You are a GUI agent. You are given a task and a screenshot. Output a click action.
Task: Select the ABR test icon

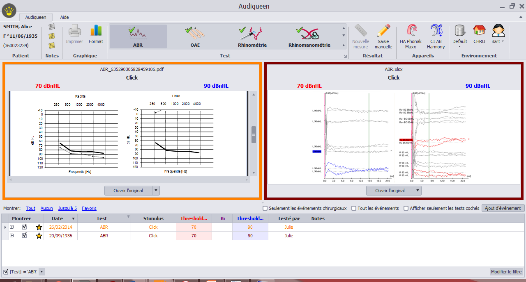coord(138,36)
